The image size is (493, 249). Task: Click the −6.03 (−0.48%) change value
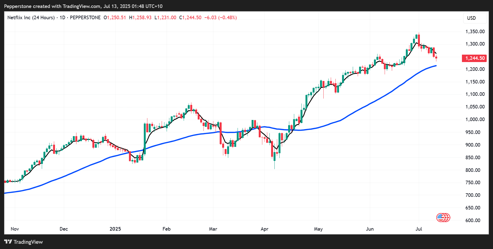(221, 18)
